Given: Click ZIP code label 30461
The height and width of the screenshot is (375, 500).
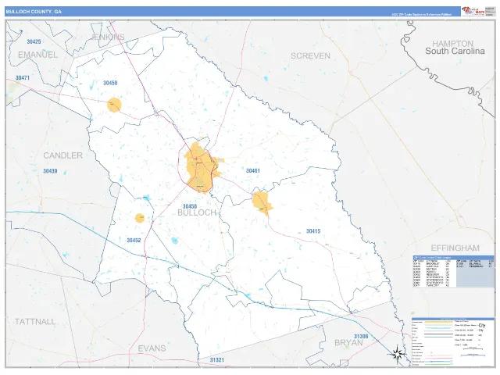Looking at the screenshot, I should click(253, 170).
